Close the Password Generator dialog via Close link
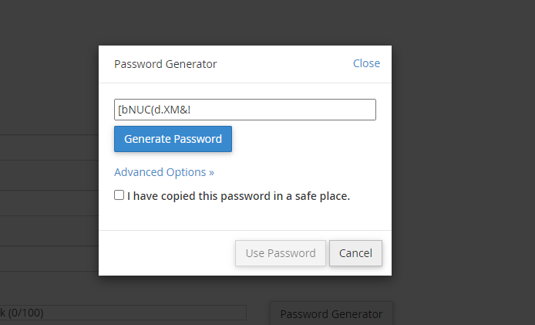 point(366,63)
